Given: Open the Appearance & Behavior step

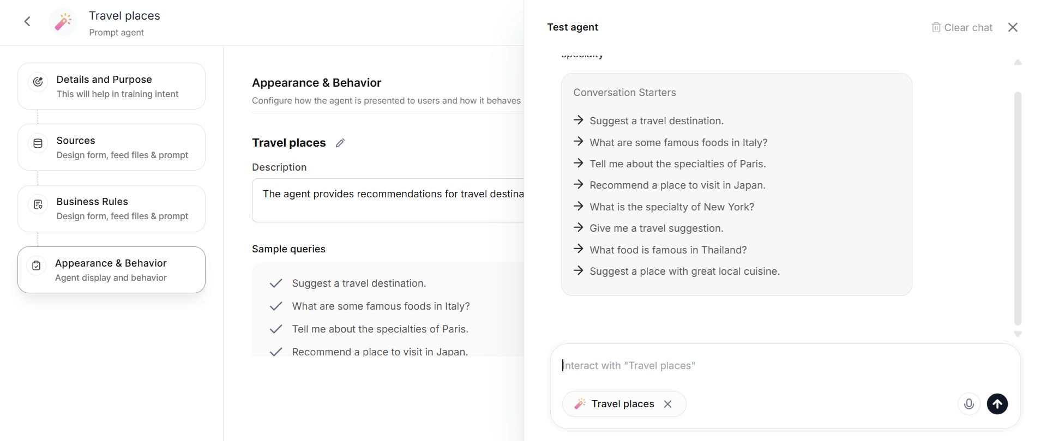Looking at the screenshot, I should pos(111,270).
